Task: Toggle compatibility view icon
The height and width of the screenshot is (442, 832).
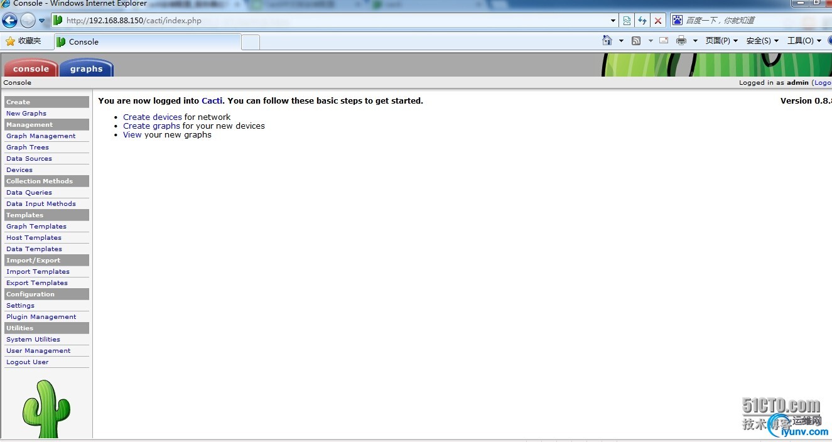Action: 627,21
